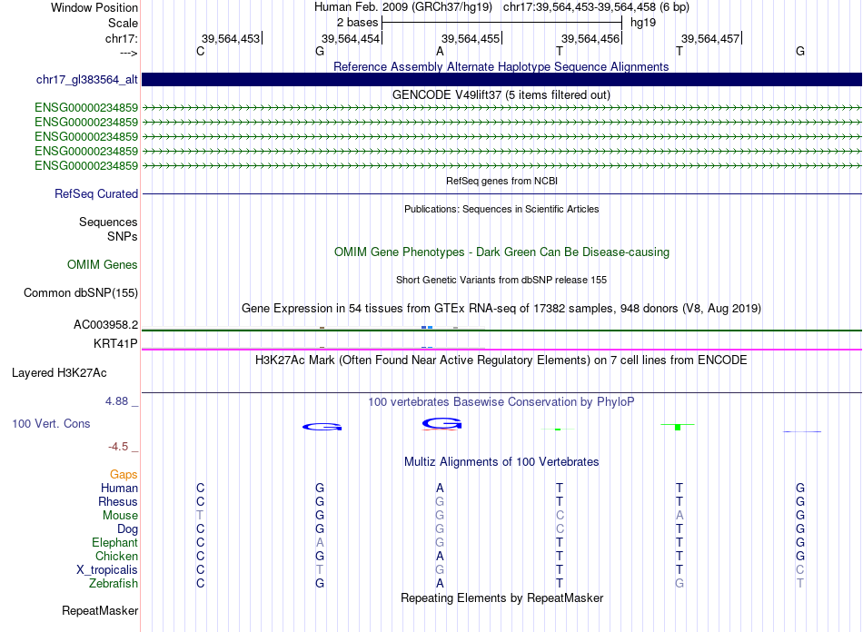Click the dark blue alternate haplotype alignment bar

(x=501, y=79)
